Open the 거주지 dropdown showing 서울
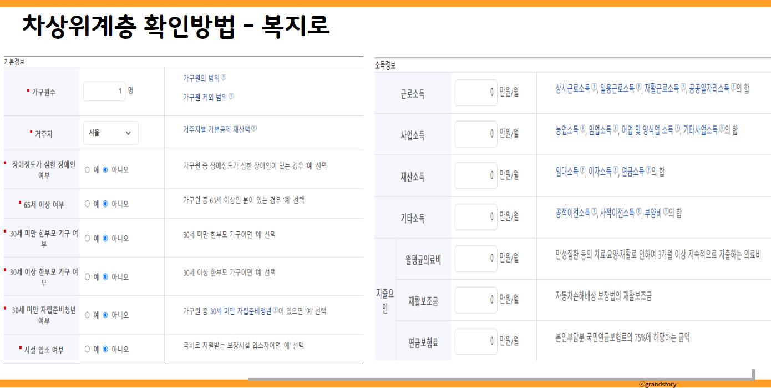 tap(111, 133)
